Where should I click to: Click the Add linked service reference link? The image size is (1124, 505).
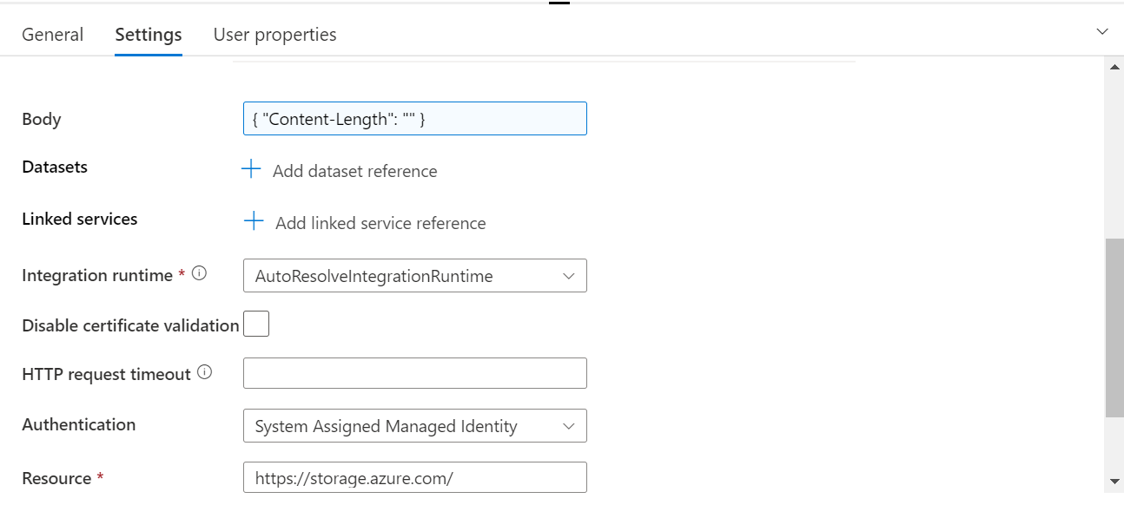(x=379, y=223)
